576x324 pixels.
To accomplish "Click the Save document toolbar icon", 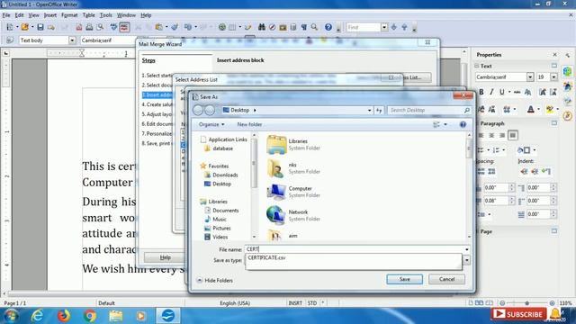I will [x=40, y=27].
